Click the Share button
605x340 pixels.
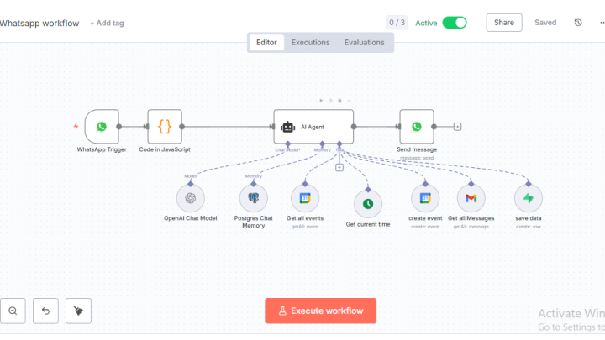(x=503, y=23)
